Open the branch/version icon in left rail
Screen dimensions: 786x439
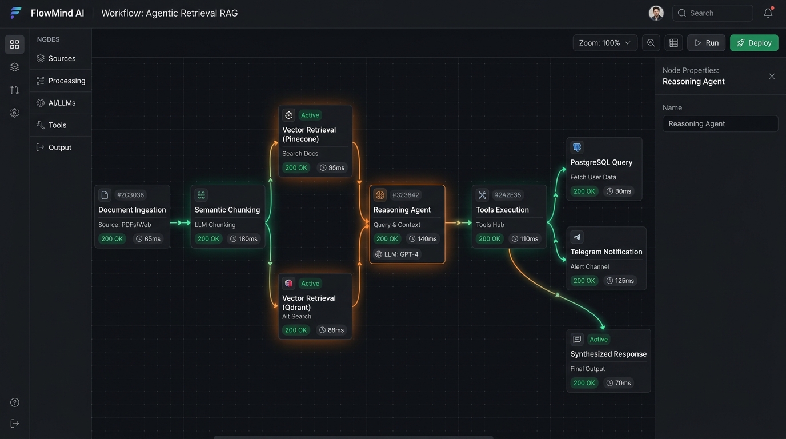pyautogui.click(x=15, y=90)
